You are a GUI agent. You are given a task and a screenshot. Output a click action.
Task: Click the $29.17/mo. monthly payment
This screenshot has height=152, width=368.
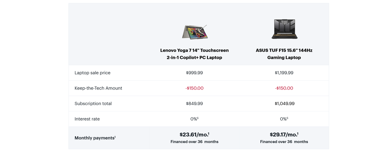pyautogui.click(x=284, y=135)
